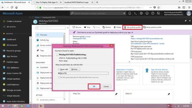Click the Delete toolbar button
This screenshot has height=108, width=192.
118,27
